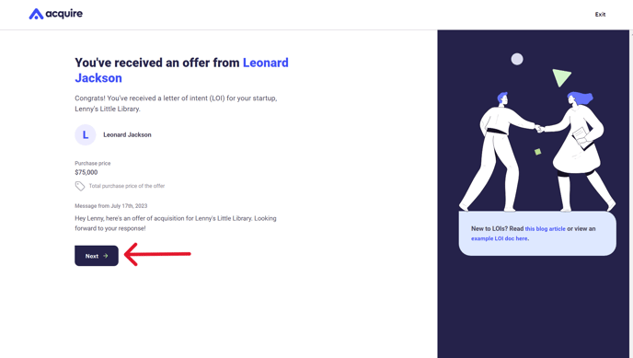Viewport: 633px width, 358px height.
Task: Click the gray circle shape in illustration
Action: coord(517,59)
